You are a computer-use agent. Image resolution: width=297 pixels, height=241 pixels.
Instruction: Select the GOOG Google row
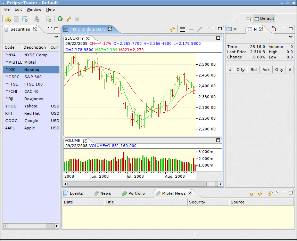click(31, 121)
